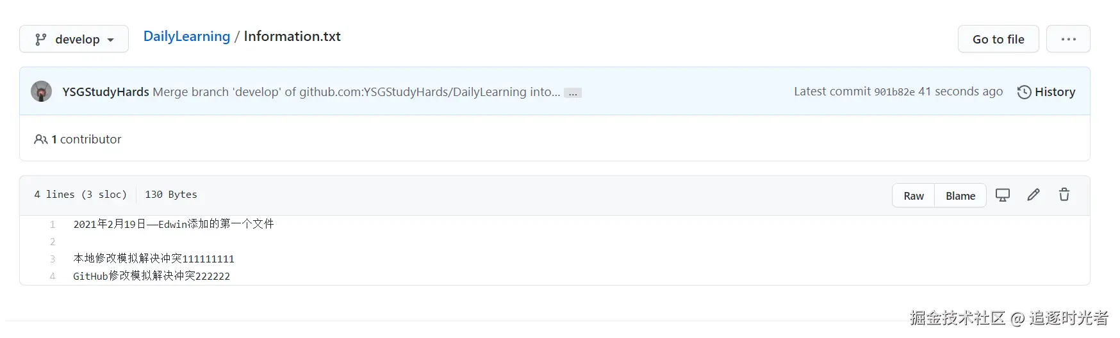Click the line ending in 111111111
1120x338 pixels.
coord(154,259)
